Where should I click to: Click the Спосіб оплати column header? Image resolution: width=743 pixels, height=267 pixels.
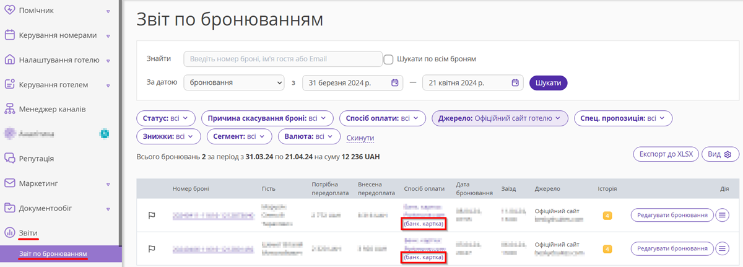(x=424, y=188)
